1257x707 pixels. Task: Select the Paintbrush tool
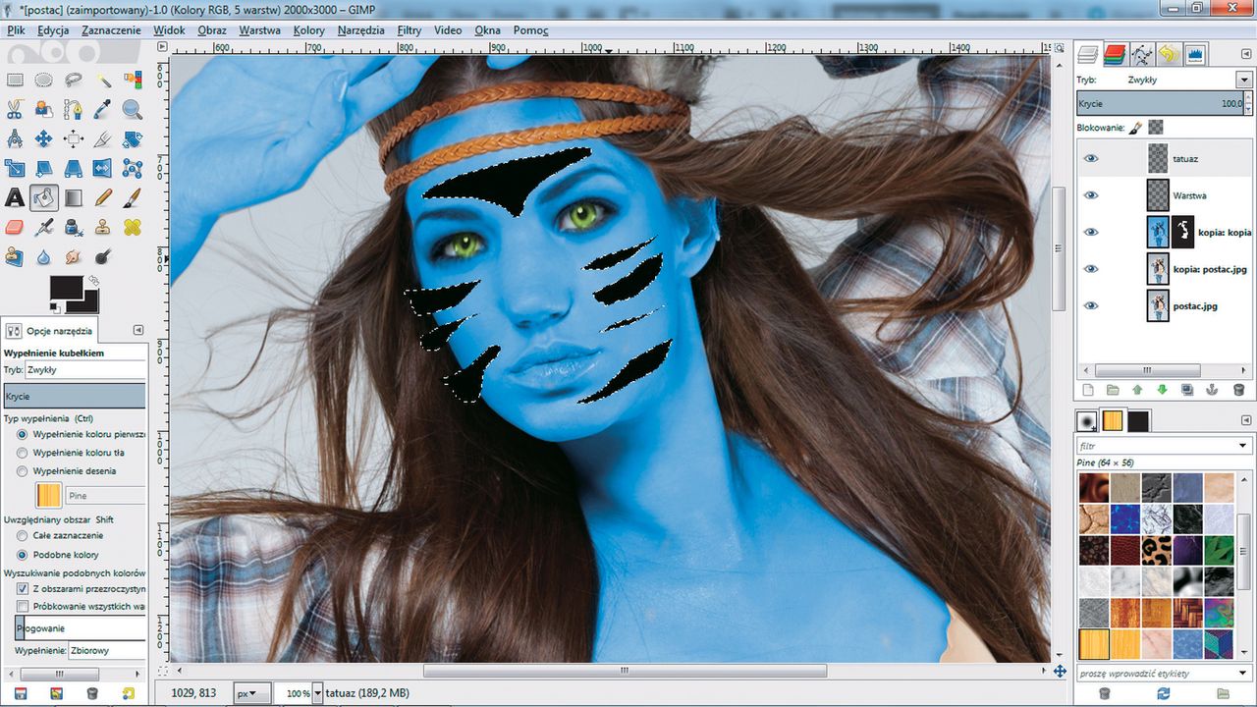(x=133, y=198)
